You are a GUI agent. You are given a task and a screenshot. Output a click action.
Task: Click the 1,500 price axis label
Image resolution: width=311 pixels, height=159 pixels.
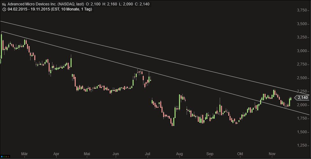(x=302, y=132)
